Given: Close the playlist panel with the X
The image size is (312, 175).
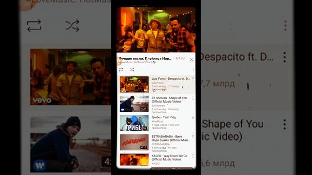Looking at the screenshot, I should (x=192, y=60).
